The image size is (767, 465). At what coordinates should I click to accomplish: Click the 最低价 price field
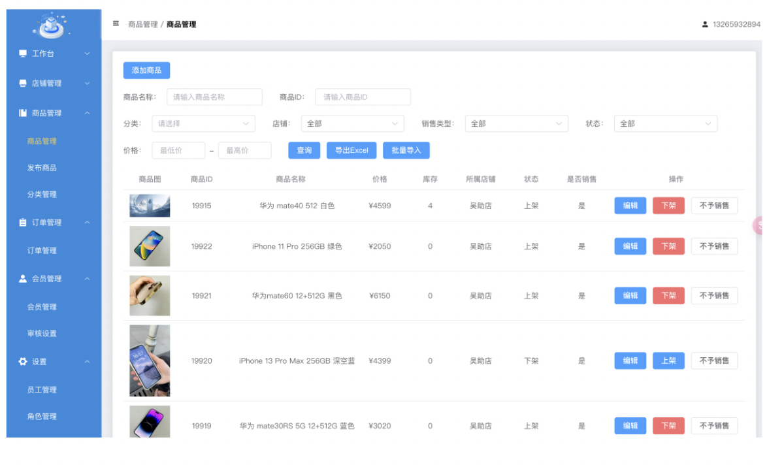pos(178,150)
